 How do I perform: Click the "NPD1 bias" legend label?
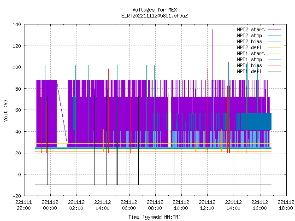pos(249,65)
